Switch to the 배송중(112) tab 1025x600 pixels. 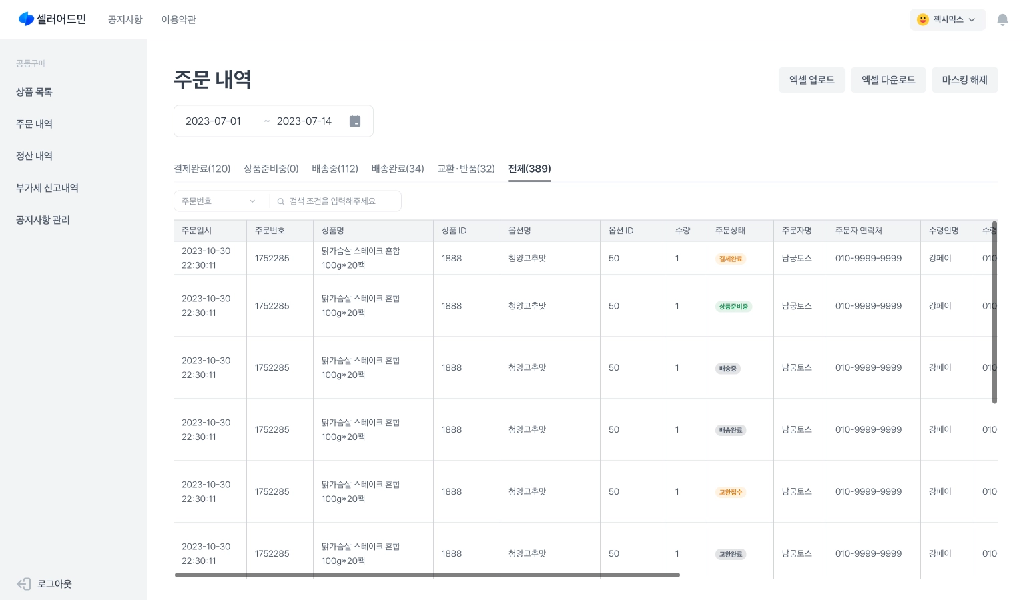(x=335, y=169)
